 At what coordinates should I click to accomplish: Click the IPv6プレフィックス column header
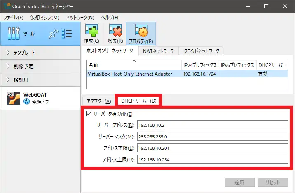tap(238, 65)
